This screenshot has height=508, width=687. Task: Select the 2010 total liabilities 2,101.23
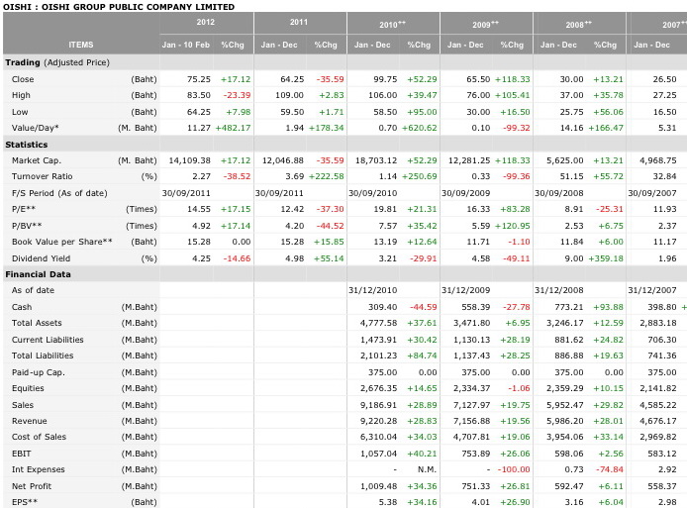pos(378,356)
